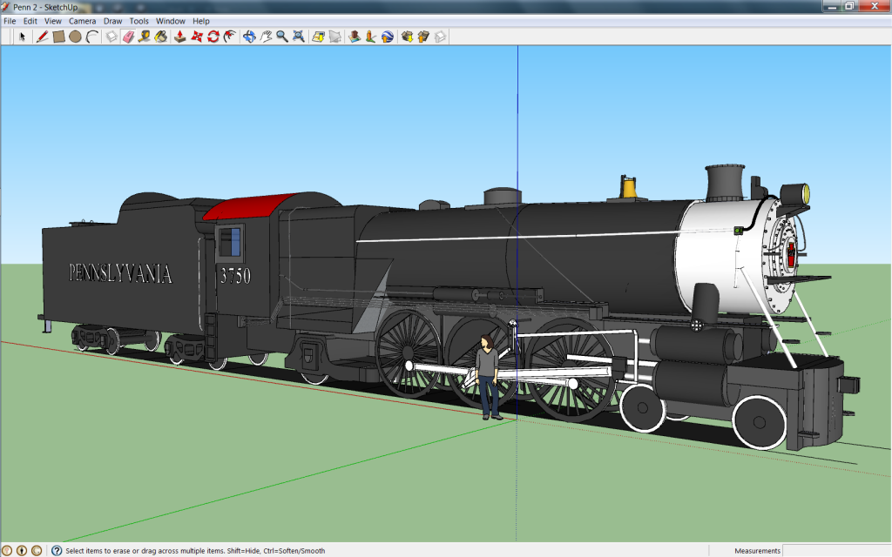Click the geo-location status bar icon

click(x=7, y=550)
